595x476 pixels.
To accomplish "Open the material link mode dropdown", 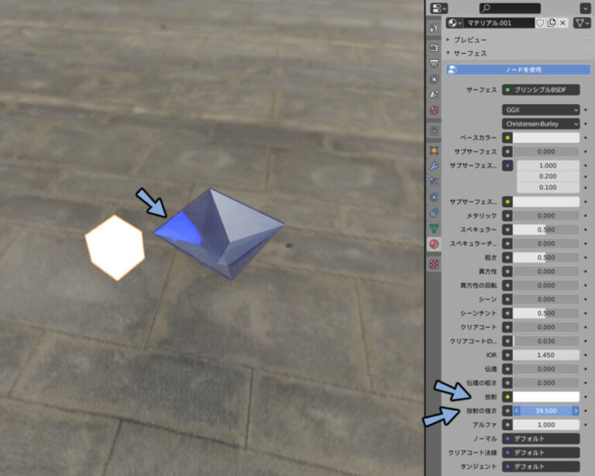I will (582, 22).
